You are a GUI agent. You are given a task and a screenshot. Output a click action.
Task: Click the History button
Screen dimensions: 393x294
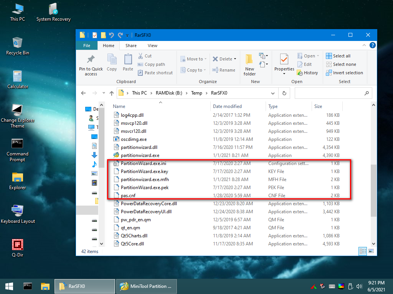pos(307,73)
